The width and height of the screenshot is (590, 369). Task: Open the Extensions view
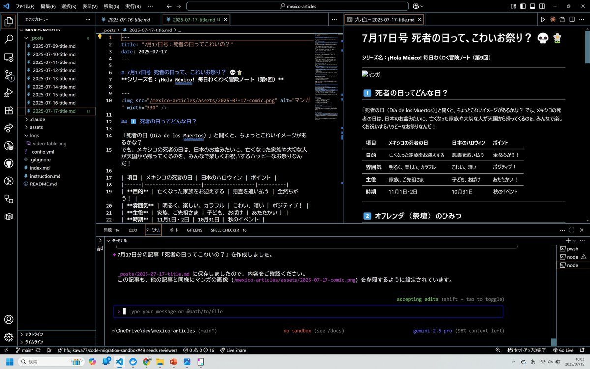click(9, 110)
